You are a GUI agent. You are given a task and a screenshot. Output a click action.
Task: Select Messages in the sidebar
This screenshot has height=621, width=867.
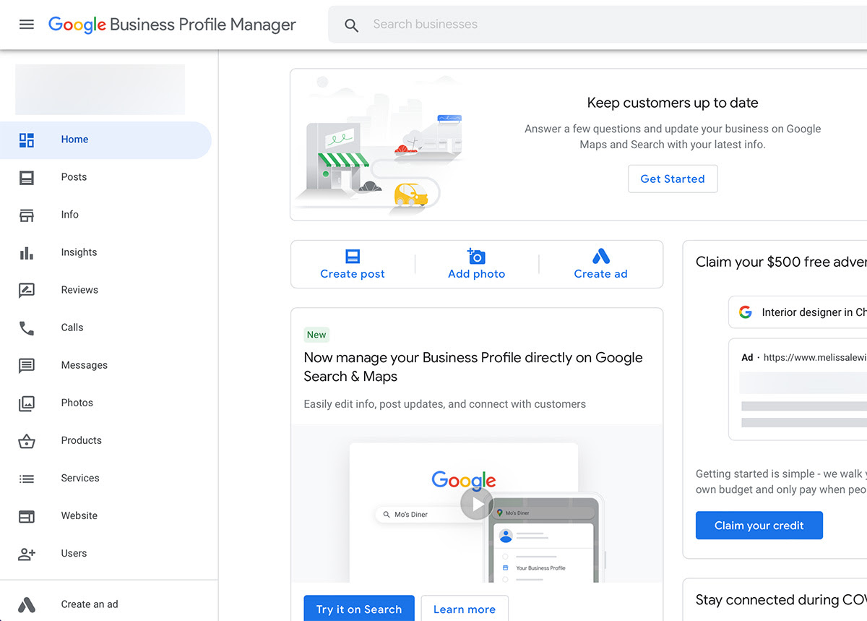point(84,365)
